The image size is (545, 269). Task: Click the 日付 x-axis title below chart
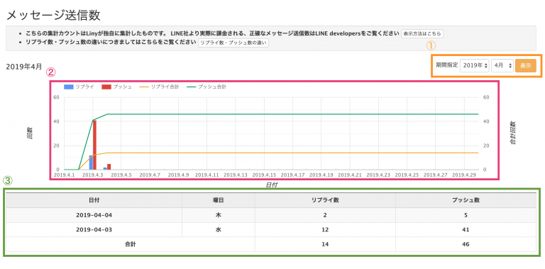[x=272, y=185]
